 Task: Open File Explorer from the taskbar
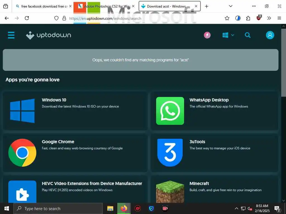pyautogui.click(x=110, y=208)
